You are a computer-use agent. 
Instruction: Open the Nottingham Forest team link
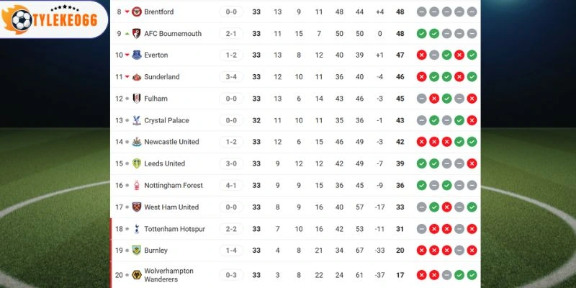tap(173, 185)
